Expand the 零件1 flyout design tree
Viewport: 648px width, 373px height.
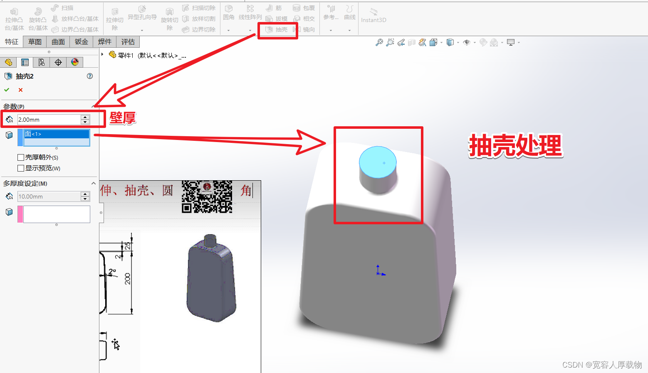coord(102,54)
